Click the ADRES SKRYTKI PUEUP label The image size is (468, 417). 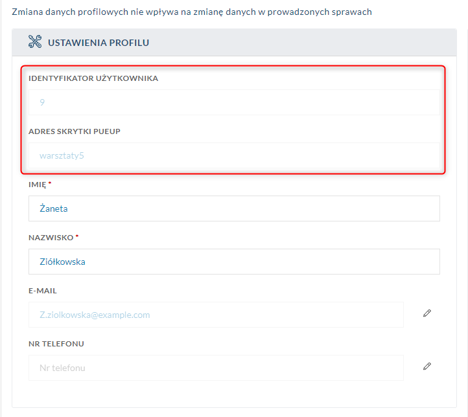[75, 131]
